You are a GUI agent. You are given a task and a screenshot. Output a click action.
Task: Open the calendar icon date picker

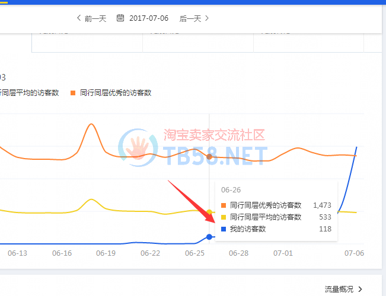pyautogui.click(x=120, y=18)
